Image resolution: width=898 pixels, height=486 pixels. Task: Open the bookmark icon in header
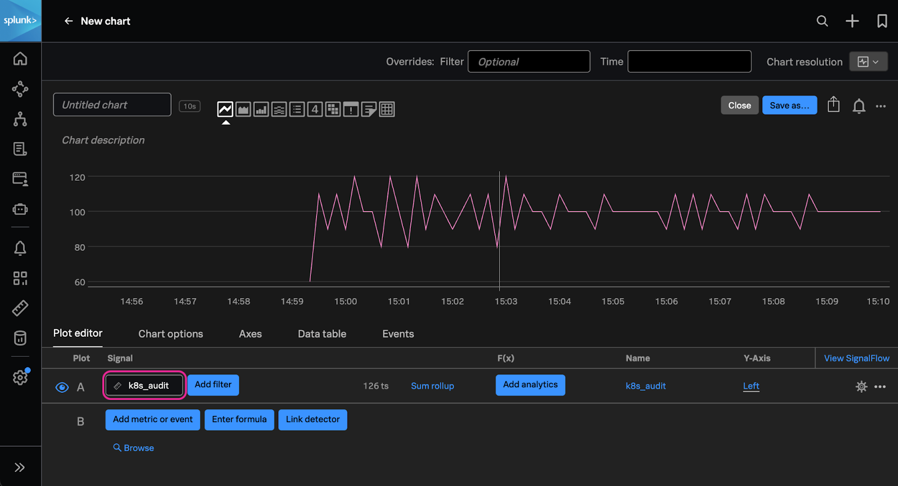tap(882, 21)
